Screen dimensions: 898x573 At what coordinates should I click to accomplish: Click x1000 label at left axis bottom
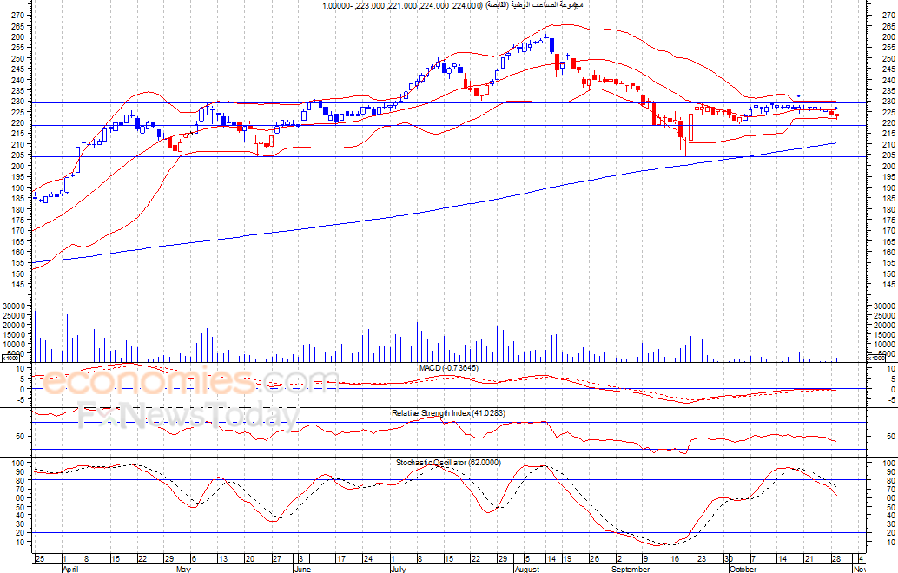tap(10, 359)
